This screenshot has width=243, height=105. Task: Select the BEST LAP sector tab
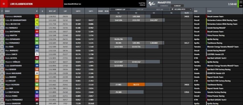[x=159, y=9]
